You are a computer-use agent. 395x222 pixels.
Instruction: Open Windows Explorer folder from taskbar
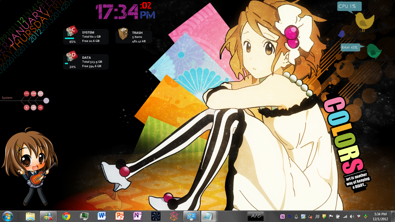pos(30,216)
